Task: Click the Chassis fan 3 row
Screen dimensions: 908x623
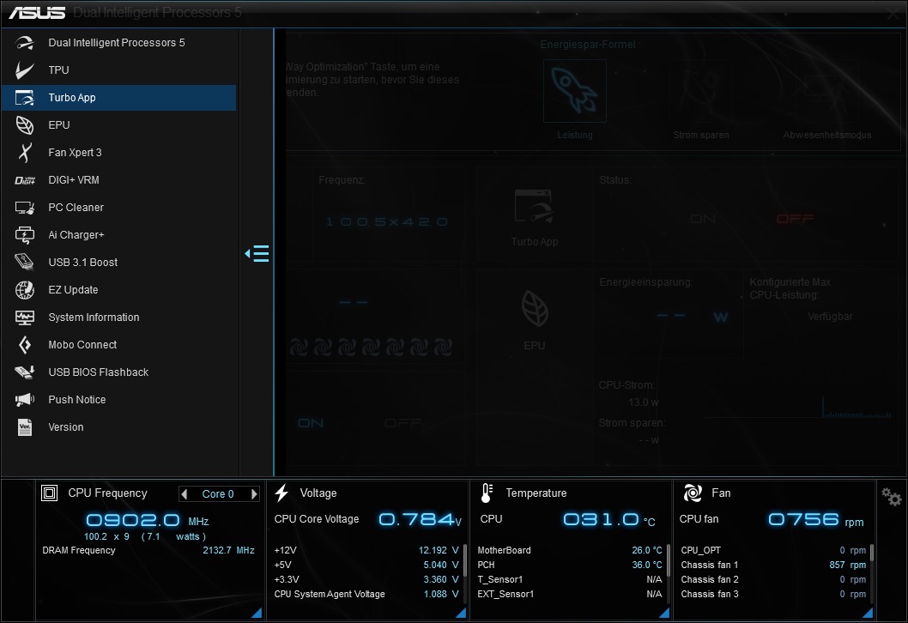Action: click(773, 594)
